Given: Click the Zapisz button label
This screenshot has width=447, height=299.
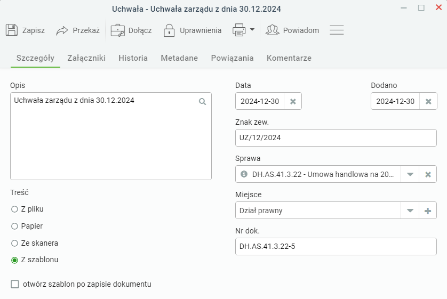Looking at the screenshot, I should (34, 30).
